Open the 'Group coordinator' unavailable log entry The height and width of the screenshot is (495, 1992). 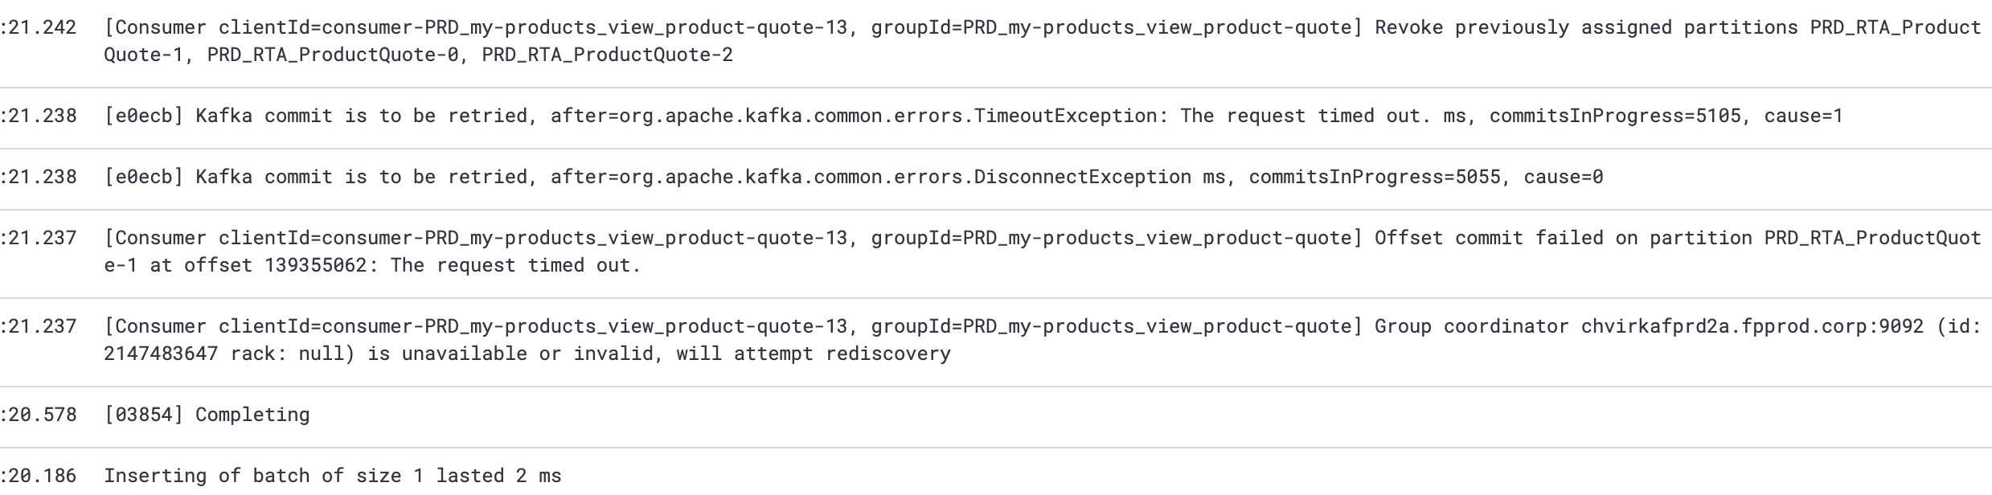coord(1471,327)
